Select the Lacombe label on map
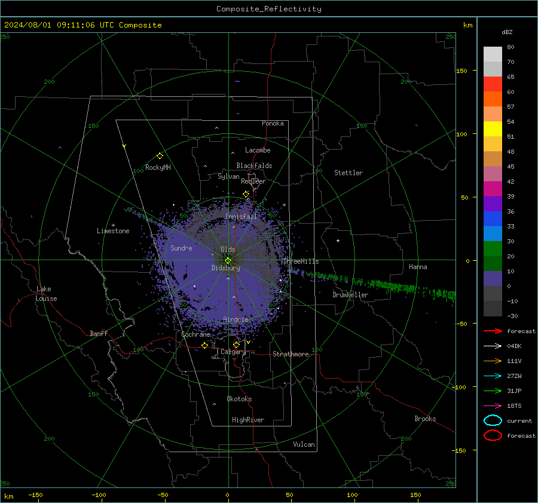This screenshot has width=538, height=503. 258,150
